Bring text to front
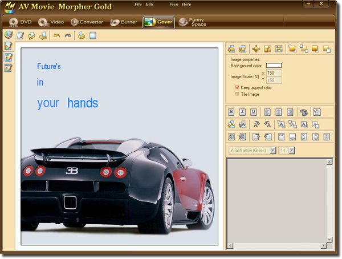 click(x=281, y=124)
